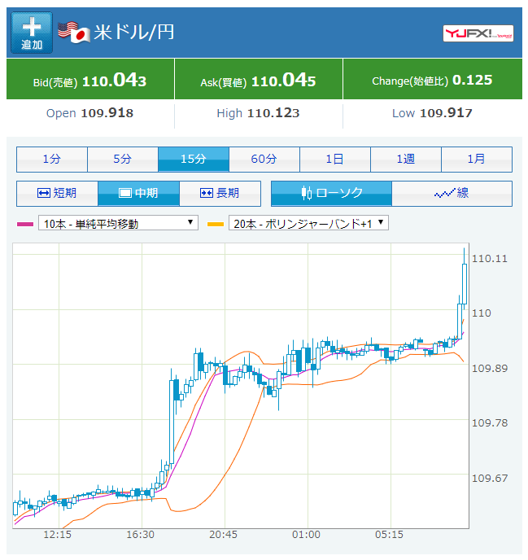Open the 10本 単純平均移動 dropdown
This screenshot has height=560, width=528.
(118, 223)
